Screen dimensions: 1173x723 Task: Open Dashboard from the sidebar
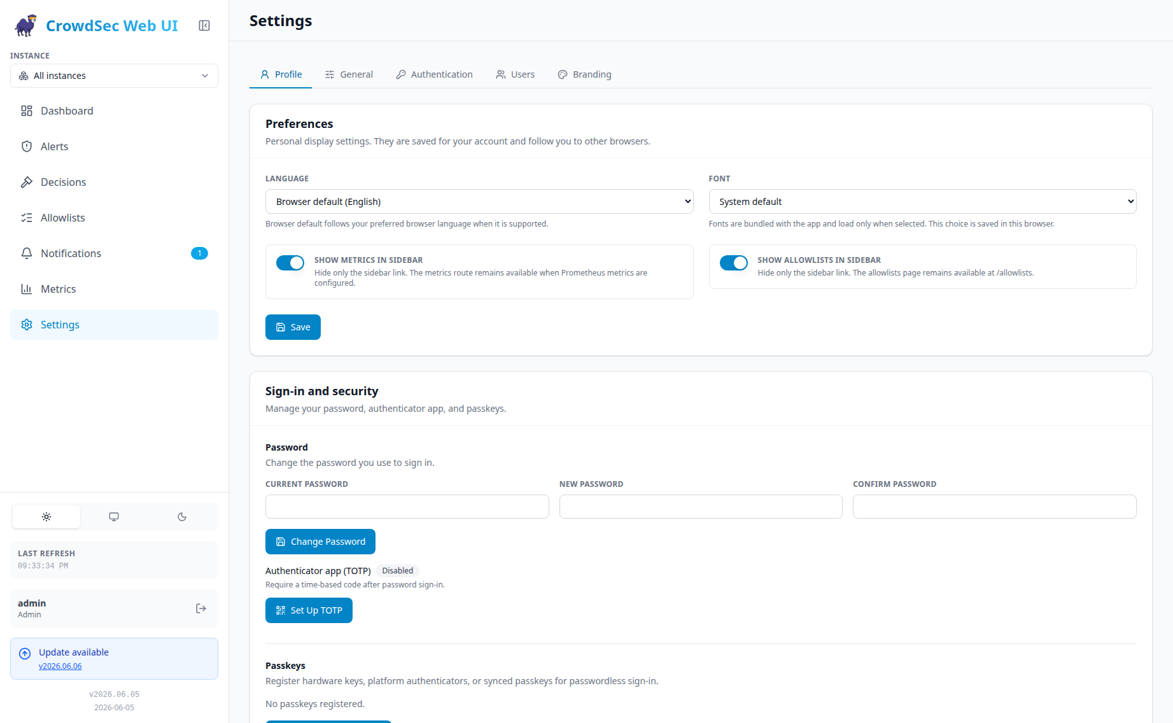(x=114, y=111)
